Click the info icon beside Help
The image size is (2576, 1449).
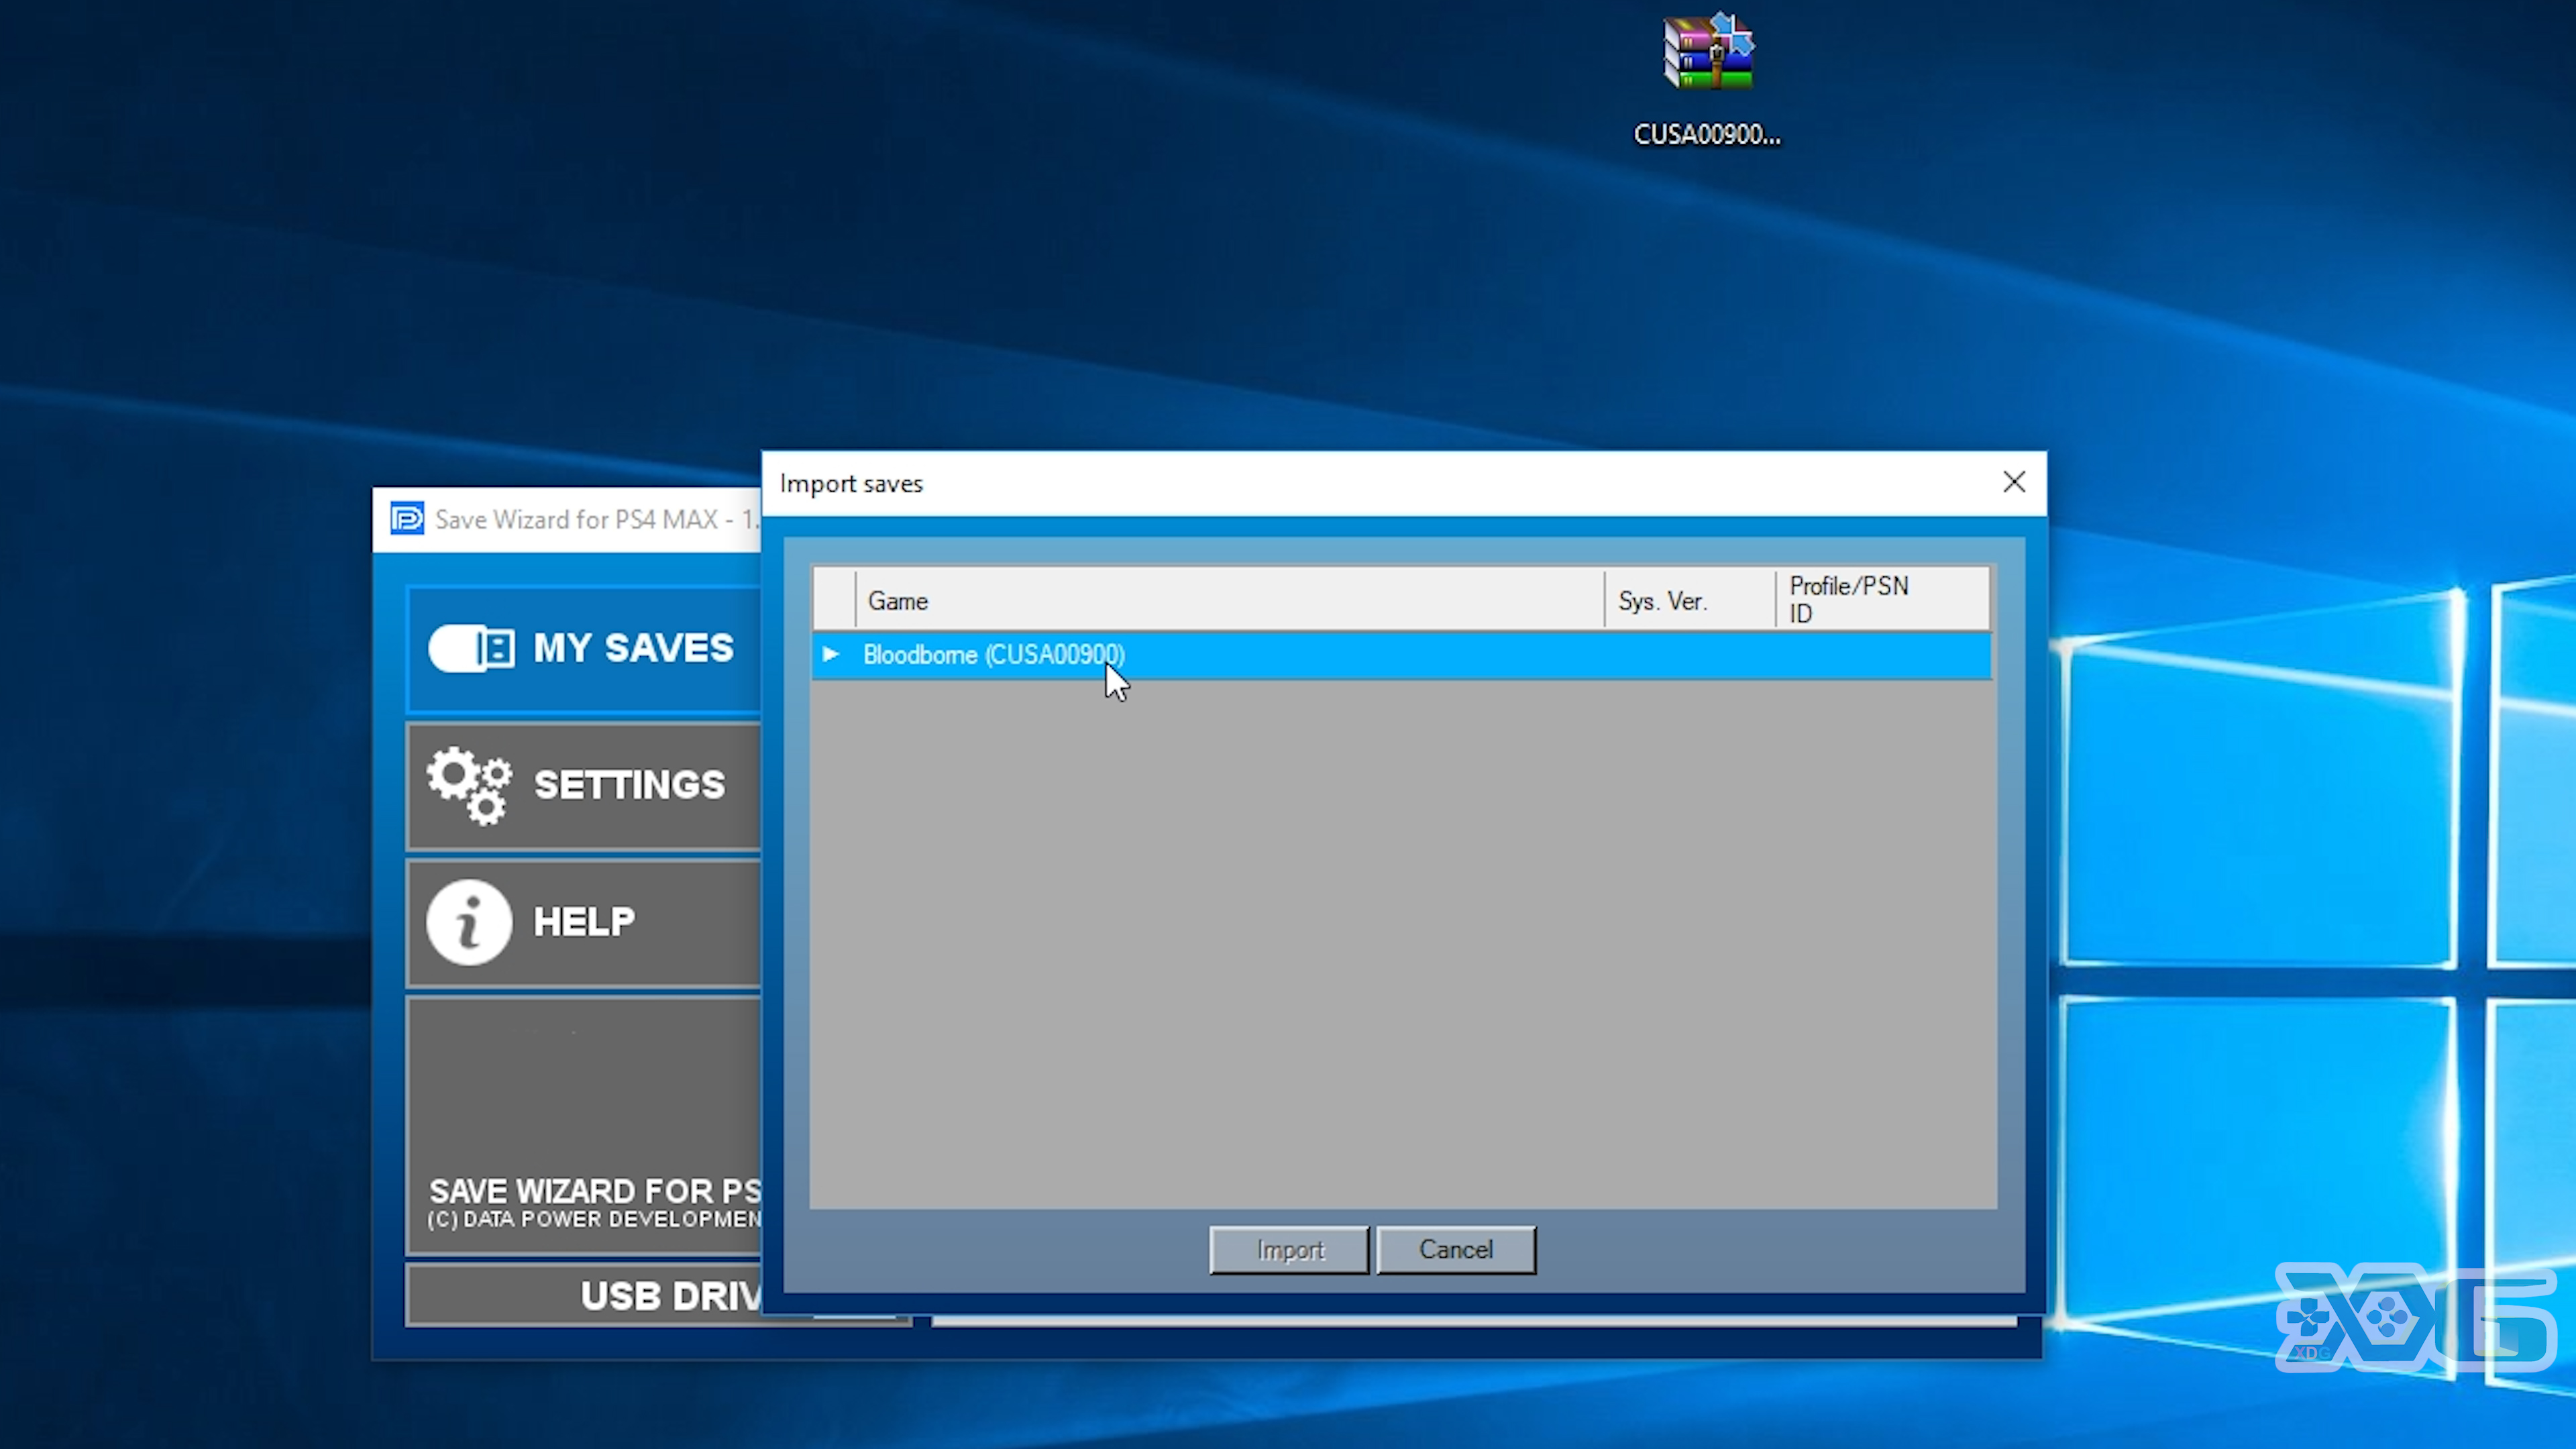click(x=469, y=922)
